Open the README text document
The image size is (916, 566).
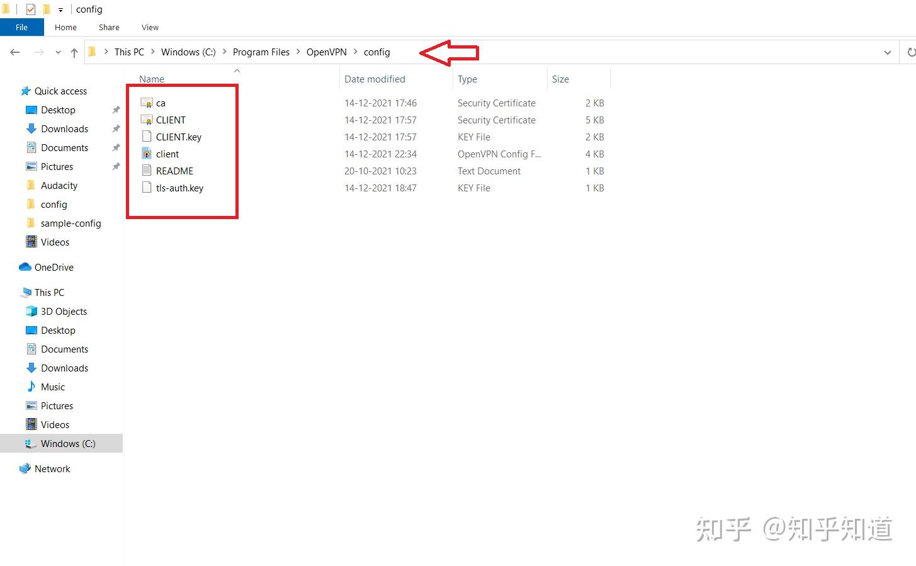(174, 171)
